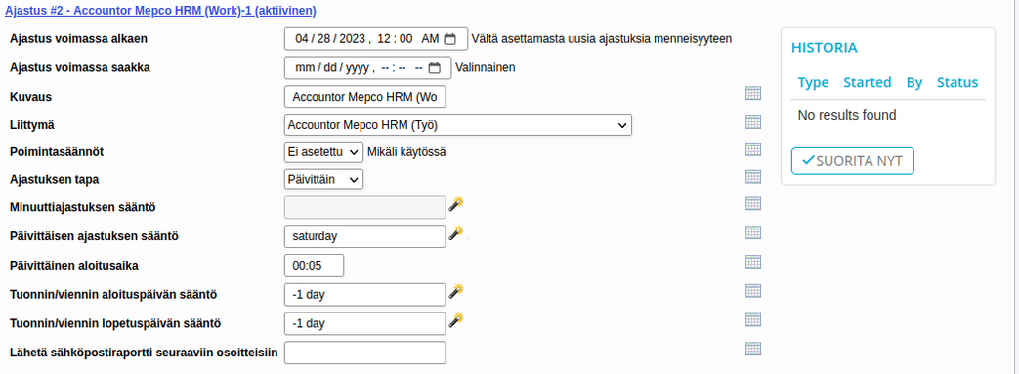This screenshot has width=1019, height=374.
Task: Open the Ajastuksen tapa 'Päivittäin' dropdown
Action: 323,180
